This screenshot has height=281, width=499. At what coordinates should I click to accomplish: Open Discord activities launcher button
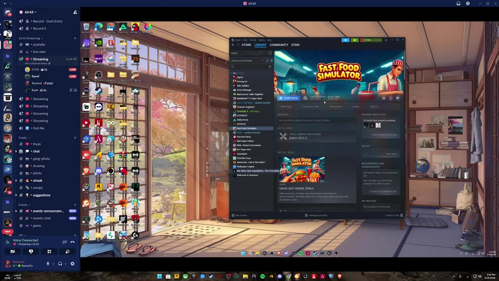click(x=49, y=252)
